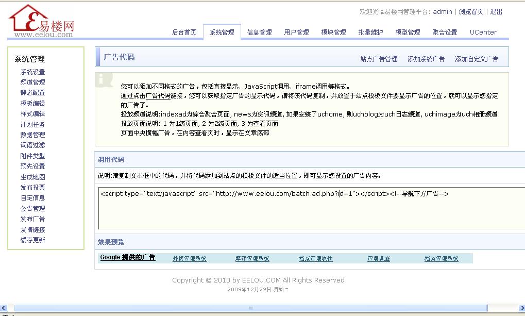The height and width of the screenshot is (316, 525).
Task: Open 站点广告管理 link
Action: (379, 59)
